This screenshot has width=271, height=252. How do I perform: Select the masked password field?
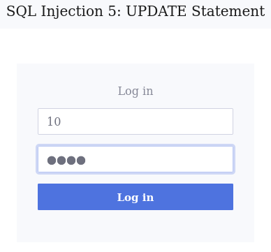click(135, 159)
